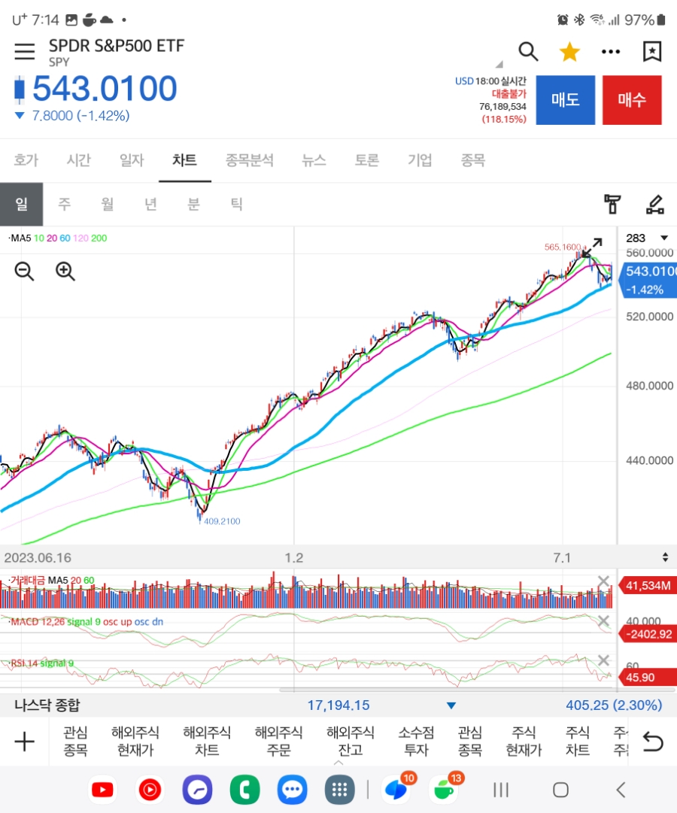Tap the MACD 12,26 indicator label
The height and width of the screenshot is (813, 677).
(38, 621)
